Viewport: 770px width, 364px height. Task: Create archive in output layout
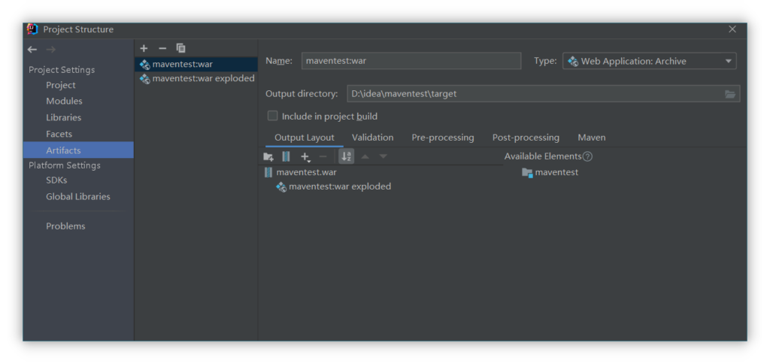point(286,156)
